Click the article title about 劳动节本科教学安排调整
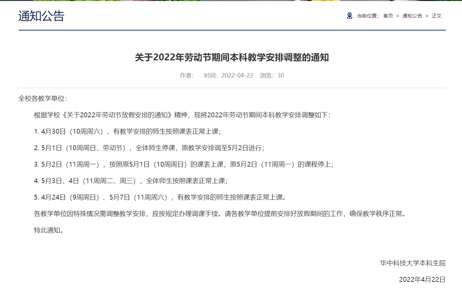The height and width of the screenshot is (289, 462). click(232, 58)
